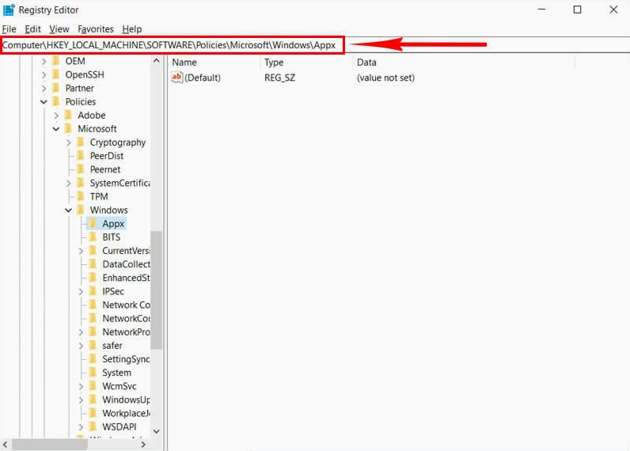Select the Windows folder icon
The width and height of the screenshot is (630, 451).
pyautogui.click(x=81, y=210)
